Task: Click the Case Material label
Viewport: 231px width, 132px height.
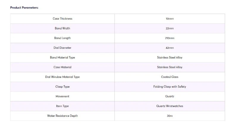Action: [x=62, y=67]
